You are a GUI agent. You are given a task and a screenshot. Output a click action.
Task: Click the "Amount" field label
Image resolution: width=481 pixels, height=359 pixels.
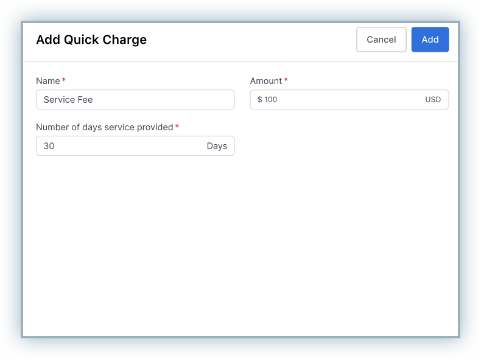[x=266, y=81]
